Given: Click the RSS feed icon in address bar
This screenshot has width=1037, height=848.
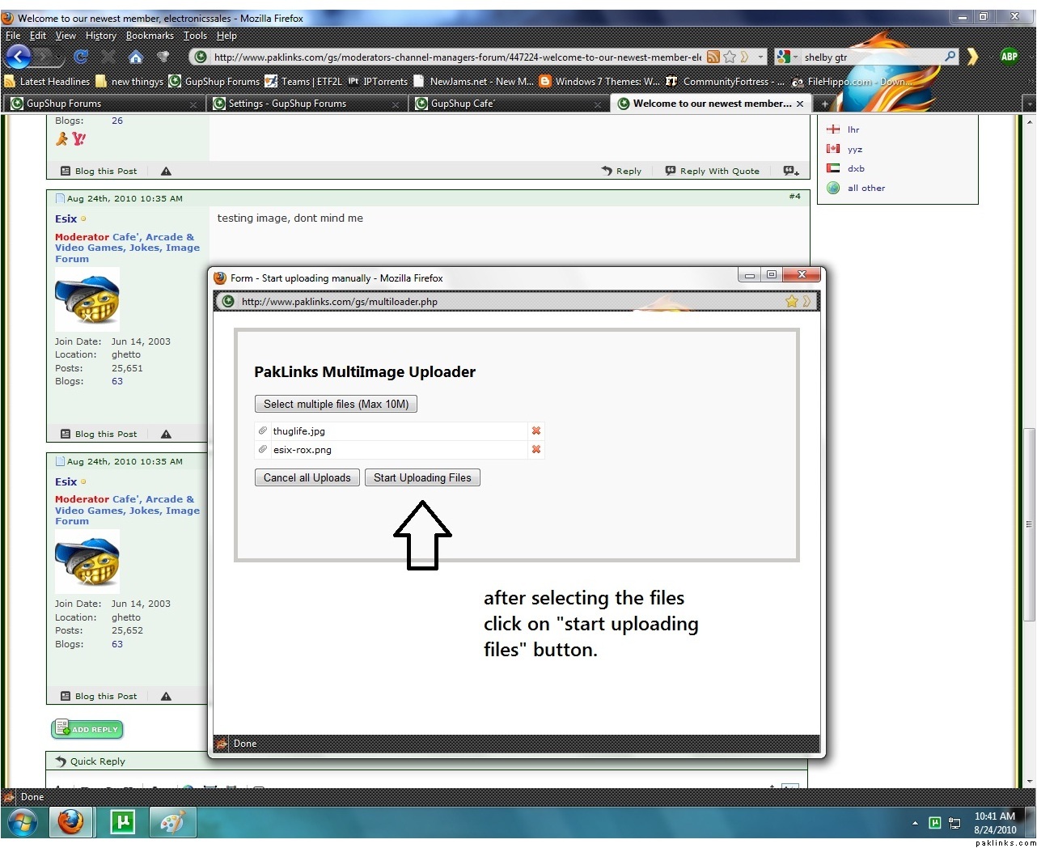Looking at the screenshot, I should click(713, 57).
